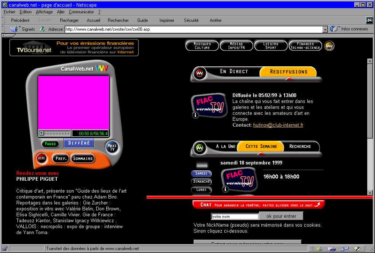Click the security padlock in status bar
The width and height of the screenshot is (375, 253).
tap(5, 249)
